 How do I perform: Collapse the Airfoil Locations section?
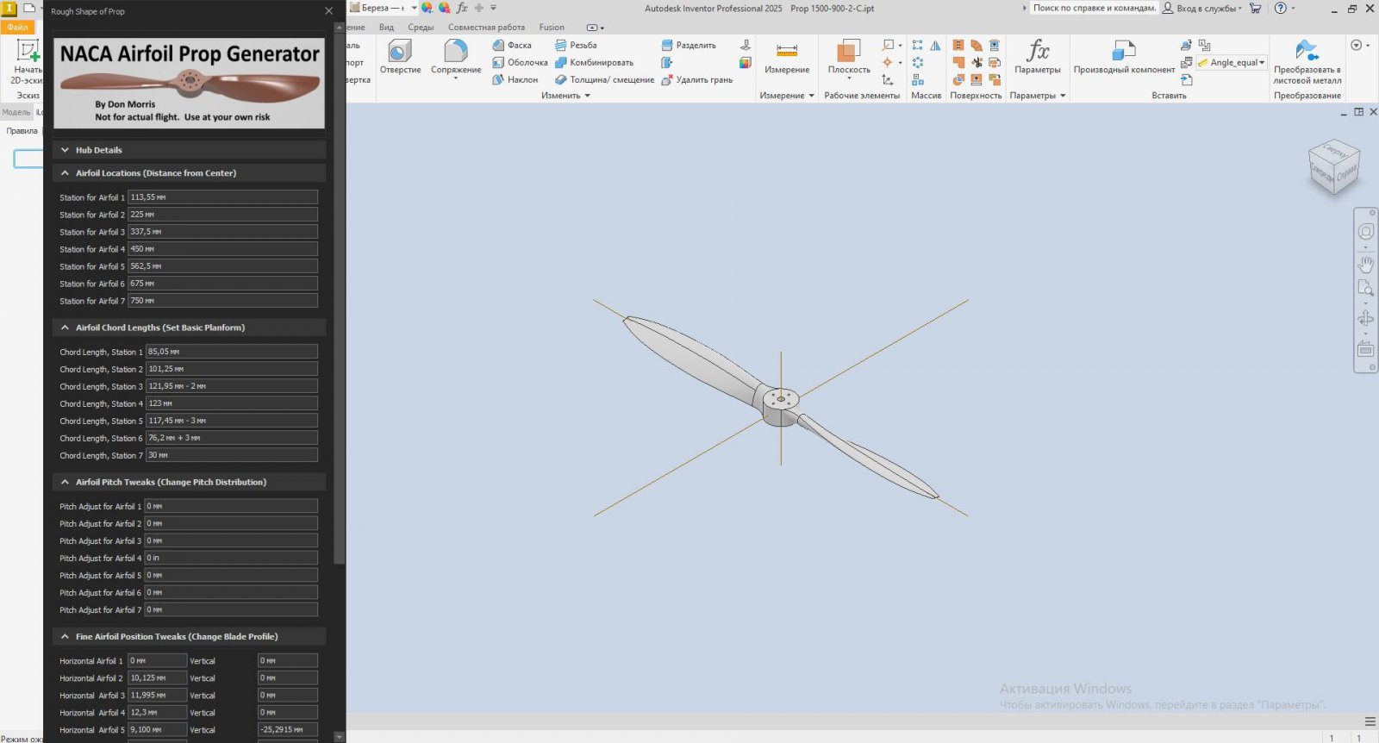tap(66, 173)
